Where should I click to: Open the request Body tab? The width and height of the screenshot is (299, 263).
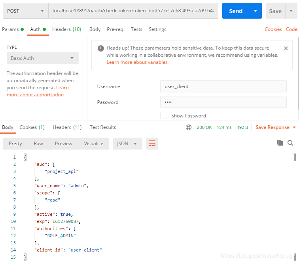(95, 29)
